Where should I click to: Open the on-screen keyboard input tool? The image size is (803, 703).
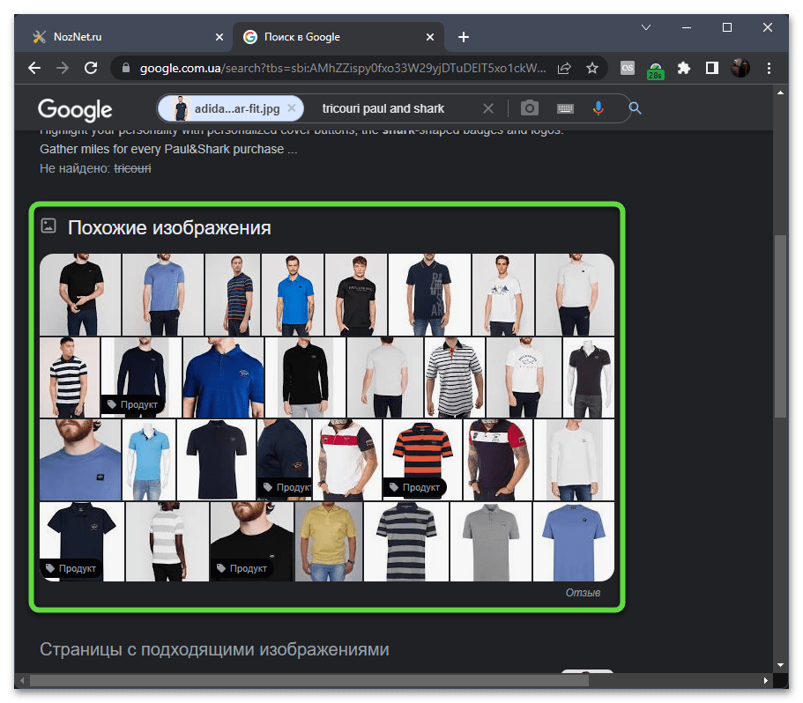pyautogui.click(x=565, y=108)
